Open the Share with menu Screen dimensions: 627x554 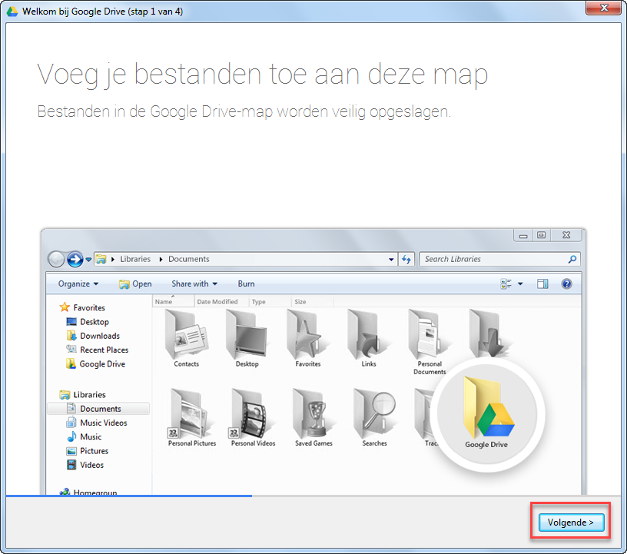[x=194, y=284]
